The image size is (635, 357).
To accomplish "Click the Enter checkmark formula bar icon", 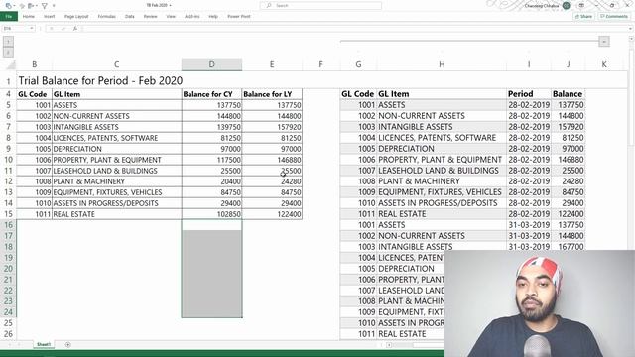I will click(63, 29).
